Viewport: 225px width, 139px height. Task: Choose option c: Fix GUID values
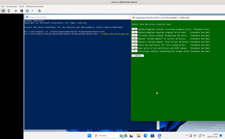click(134, 35)
